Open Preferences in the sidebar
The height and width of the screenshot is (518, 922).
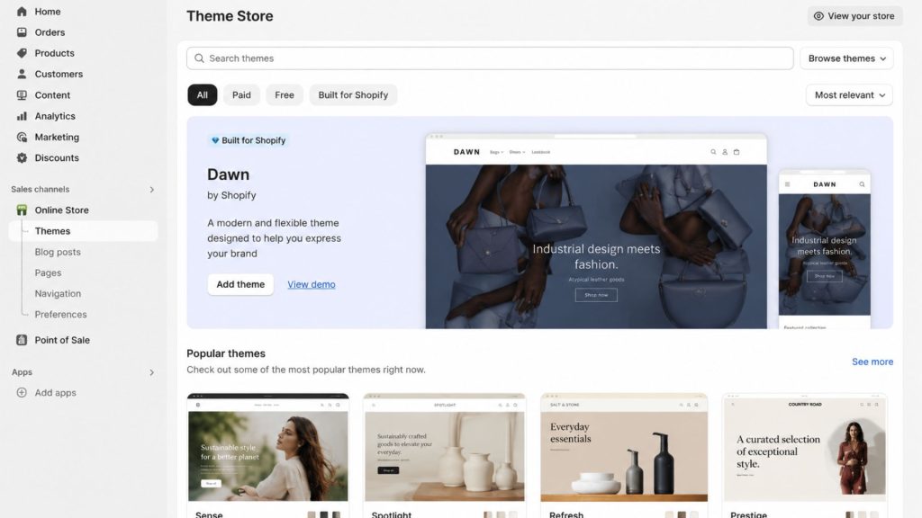(x=60, y=314)
